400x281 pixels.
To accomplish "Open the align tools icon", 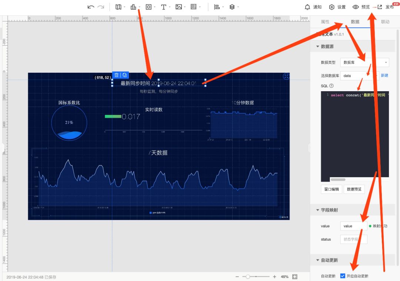I will pos(217,7).
